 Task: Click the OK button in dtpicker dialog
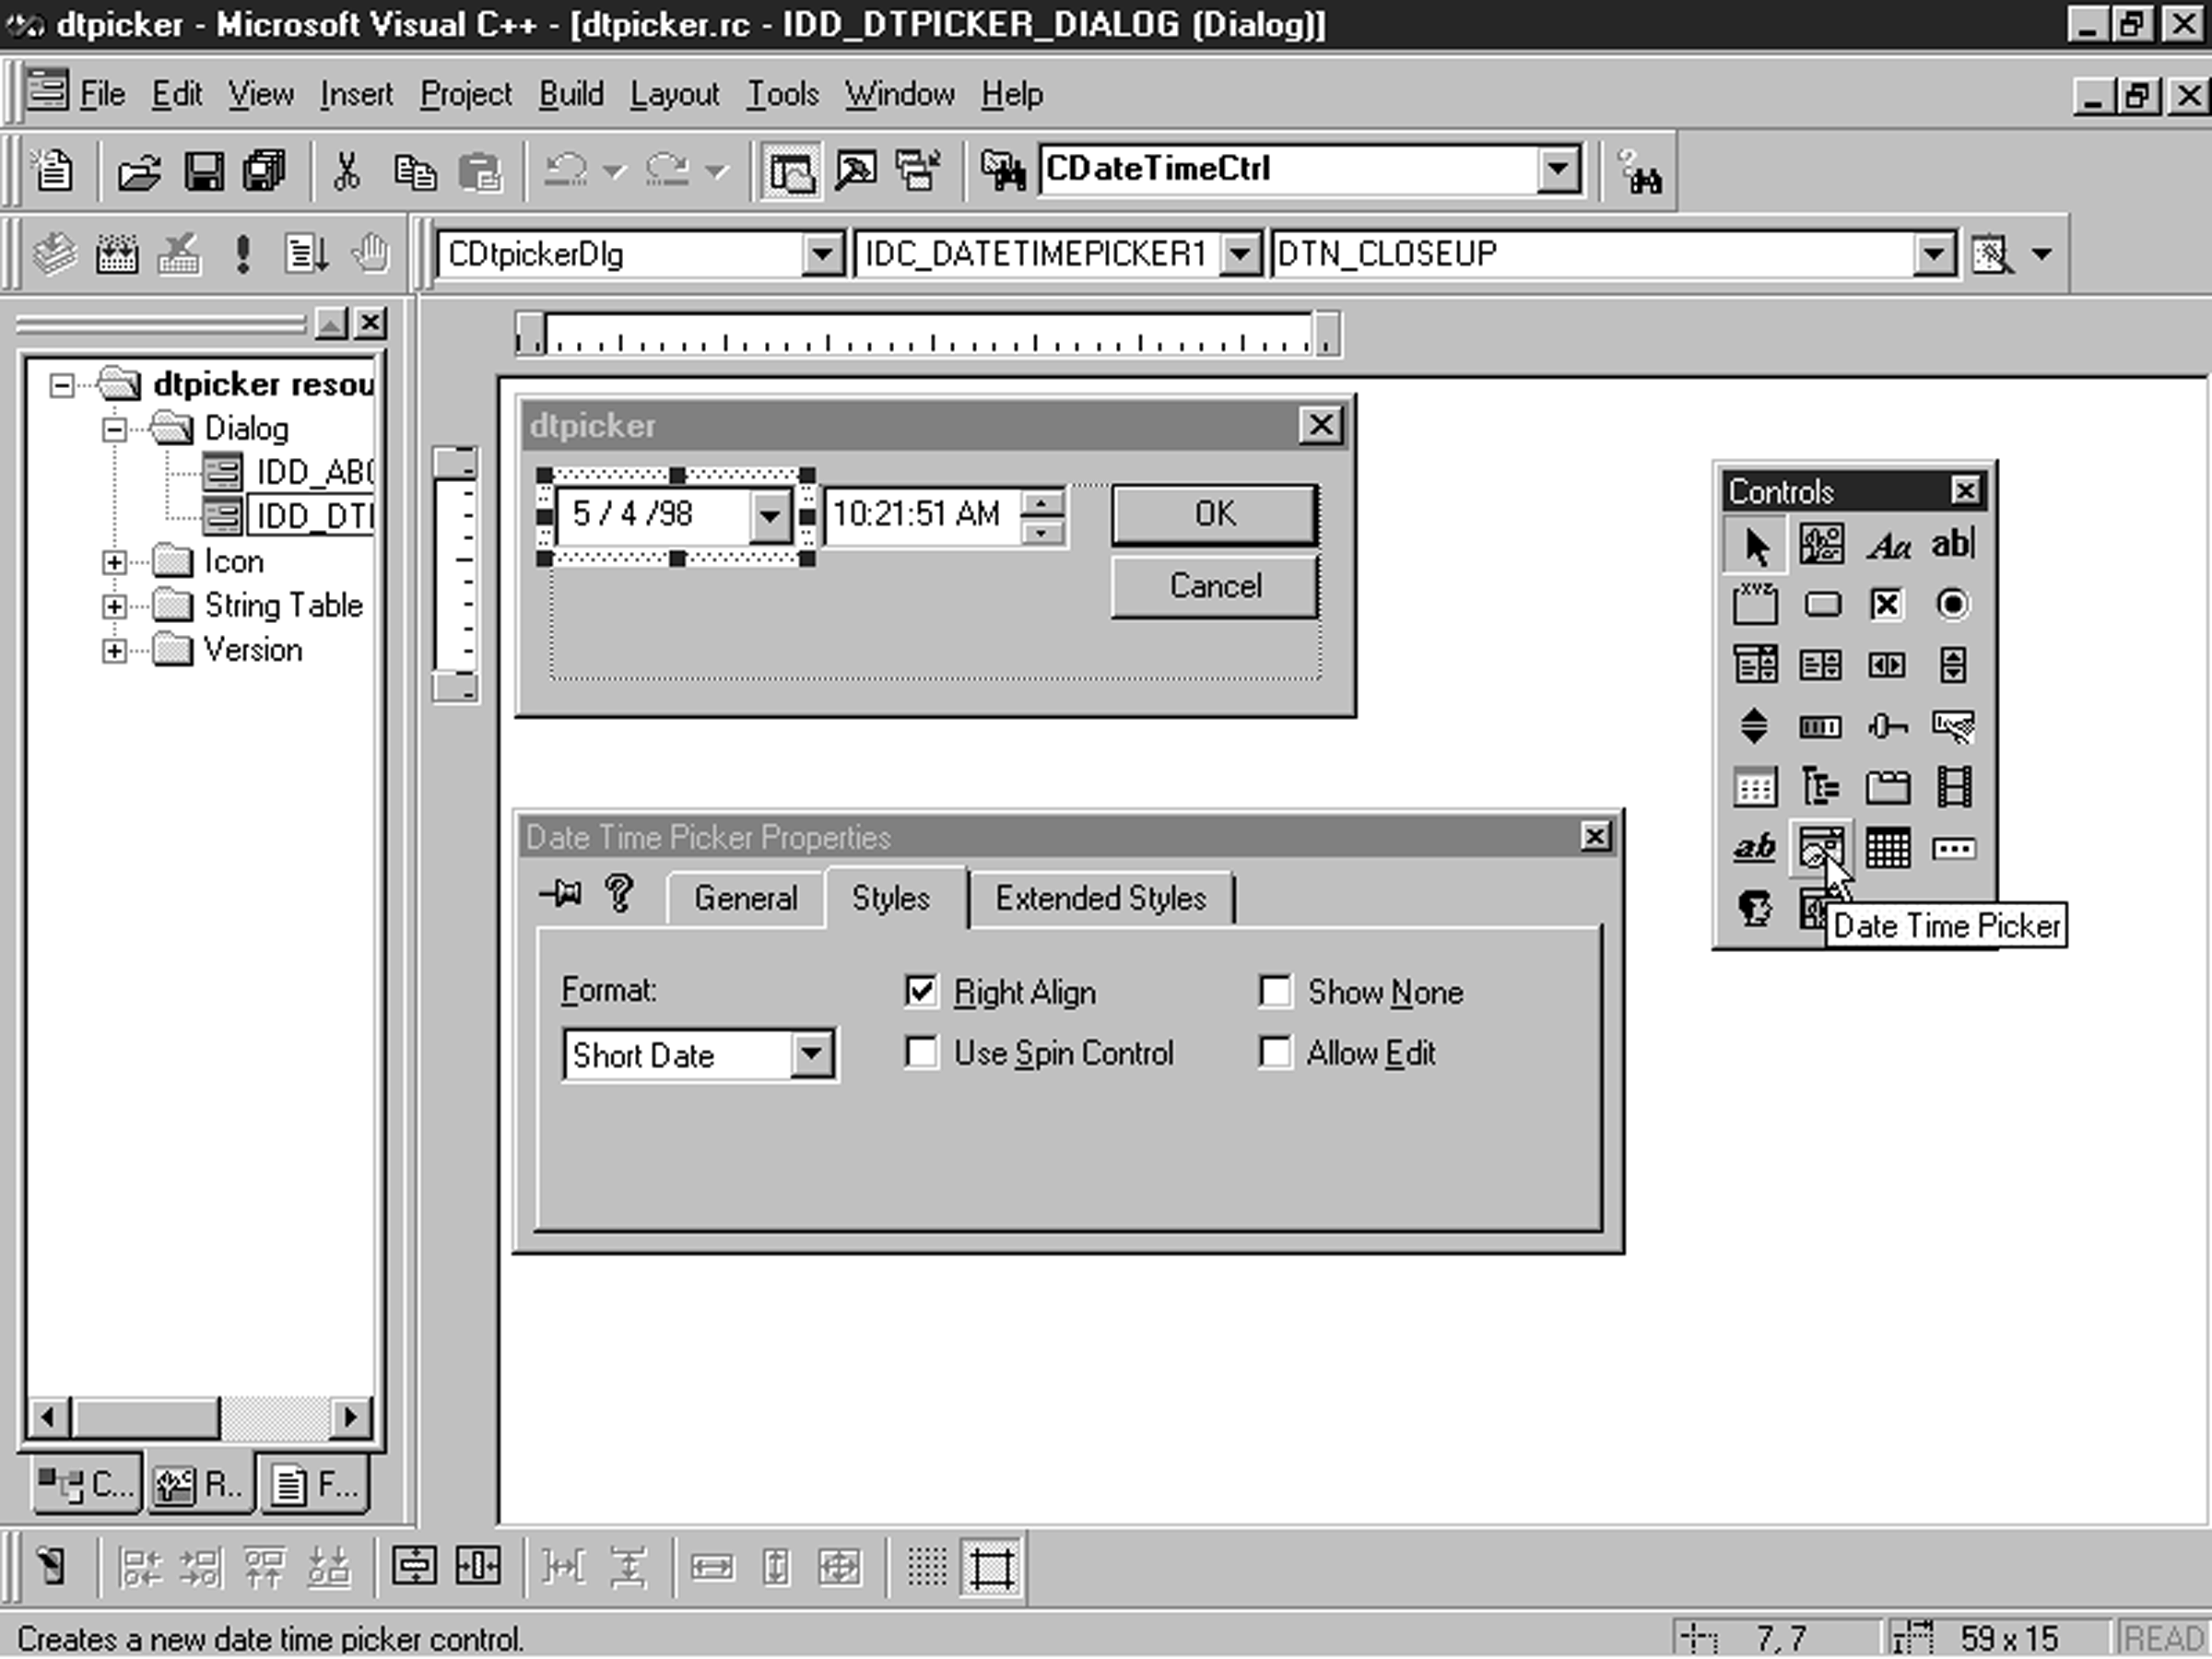(x=1214, y=512)
